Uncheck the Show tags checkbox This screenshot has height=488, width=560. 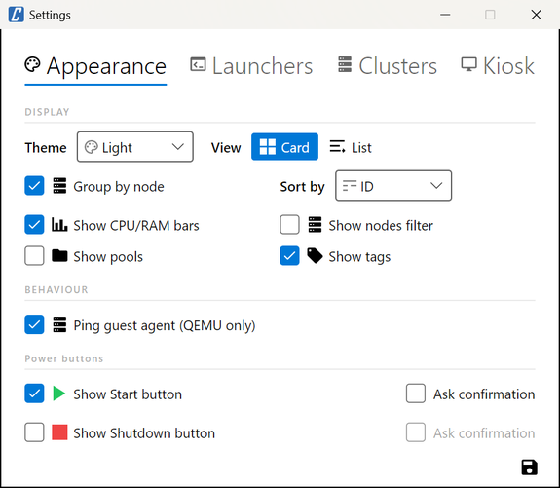click(289, 256)
